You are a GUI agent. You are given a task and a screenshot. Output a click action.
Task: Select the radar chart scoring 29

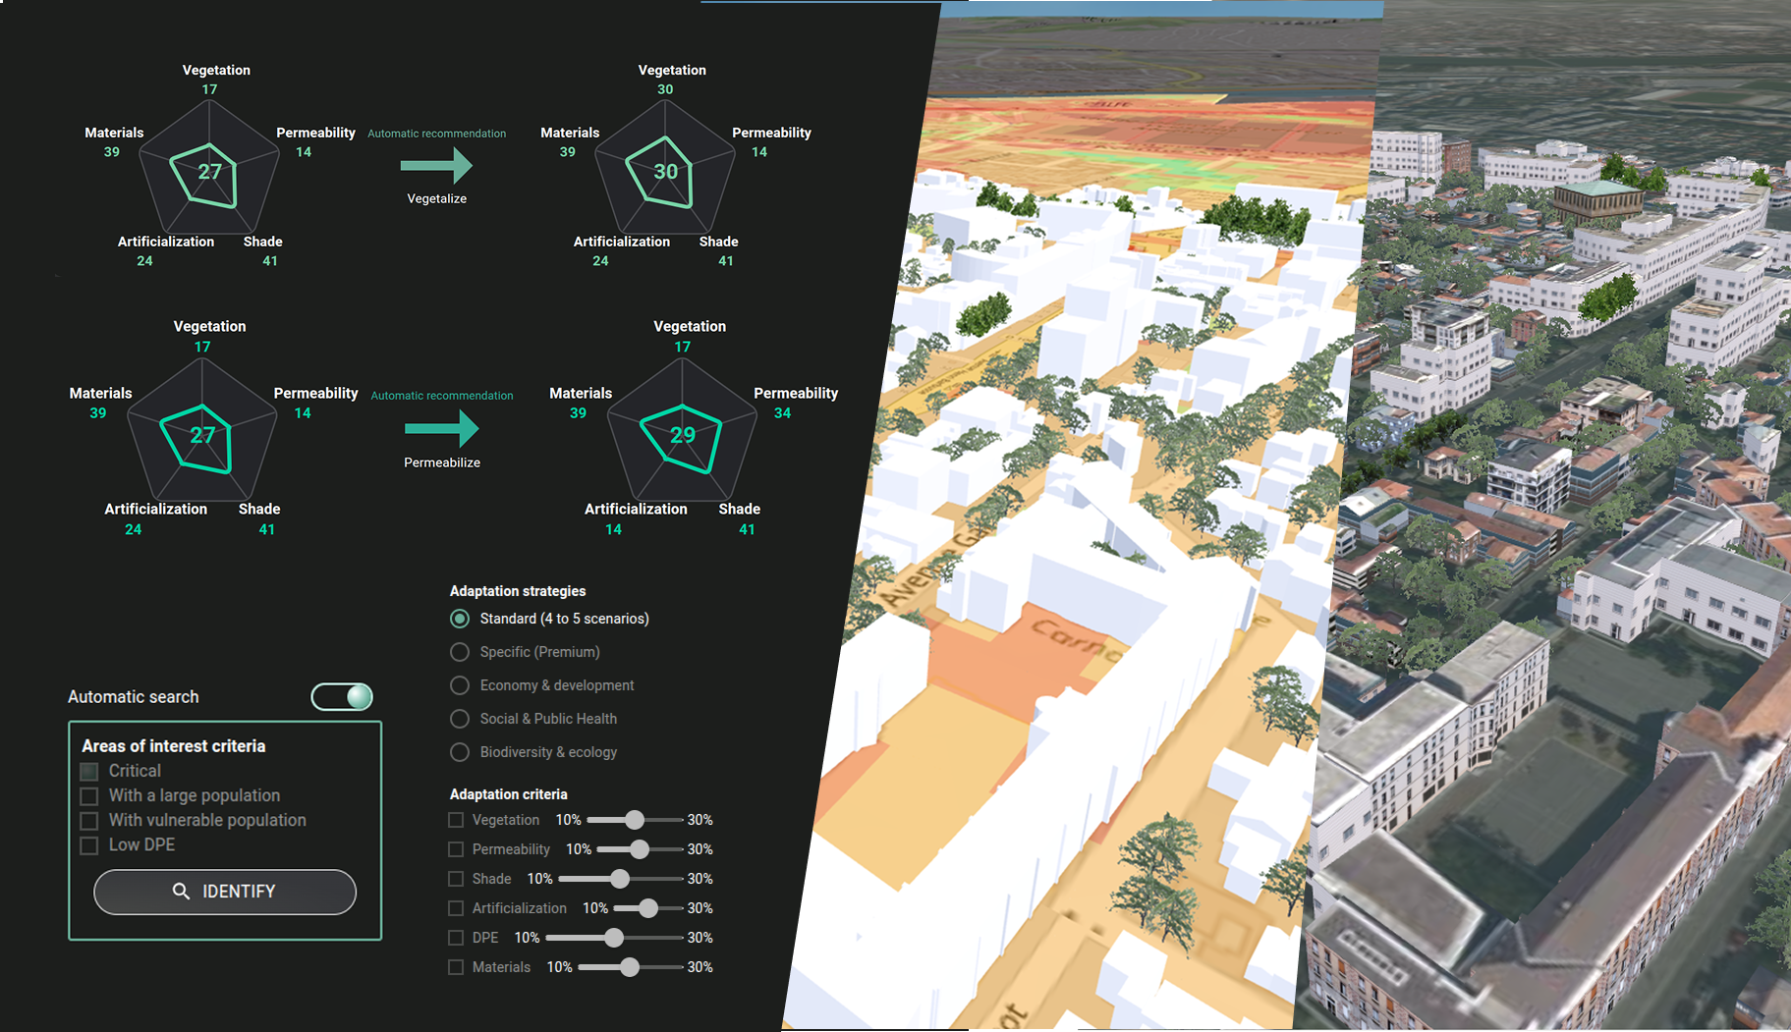pos(682,435)
